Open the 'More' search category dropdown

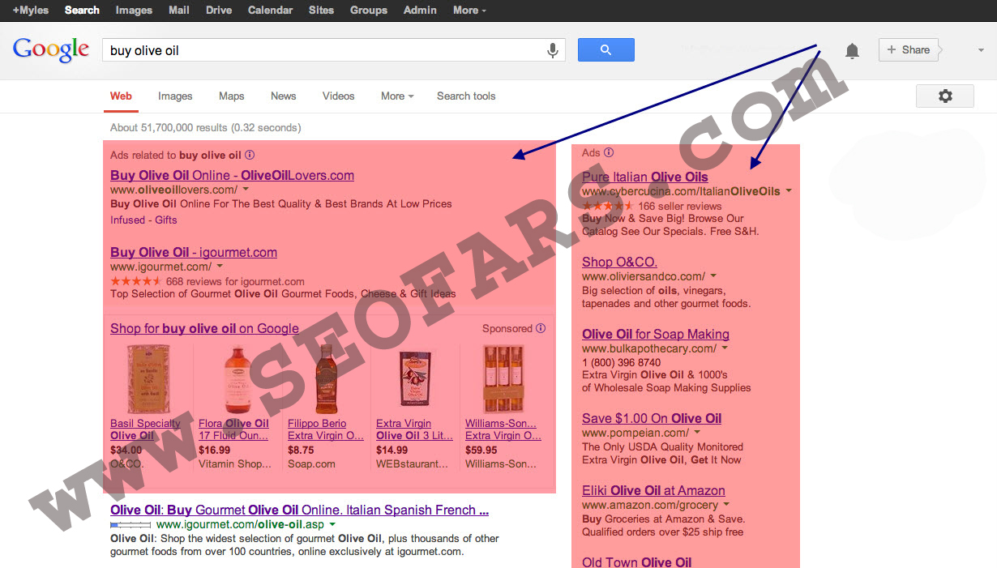(397, 96)
